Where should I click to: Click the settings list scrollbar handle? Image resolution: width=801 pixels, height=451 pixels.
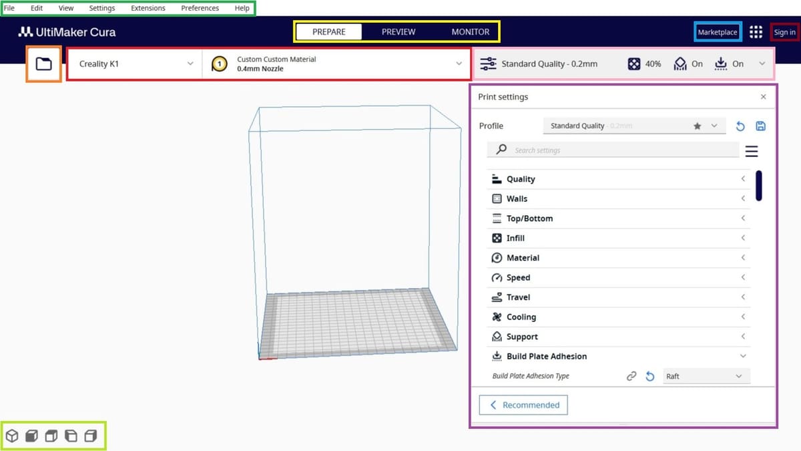click(759, 186)
